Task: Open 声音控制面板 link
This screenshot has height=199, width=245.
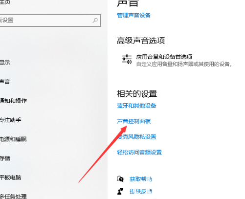Action: click(134, 121)
